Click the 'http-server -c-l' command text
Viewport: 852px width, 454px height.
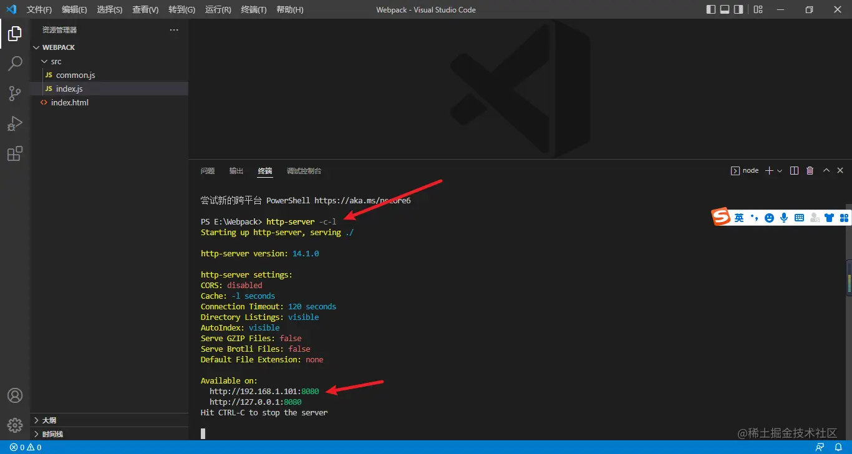[x=301, y=222]
